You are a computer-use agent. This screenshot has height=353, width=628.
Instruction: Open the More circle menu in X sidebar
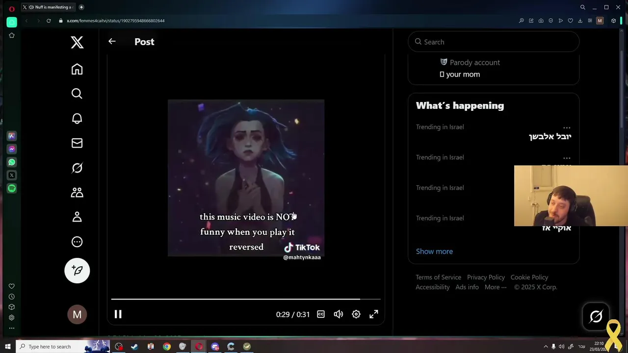tap(77, 242)
